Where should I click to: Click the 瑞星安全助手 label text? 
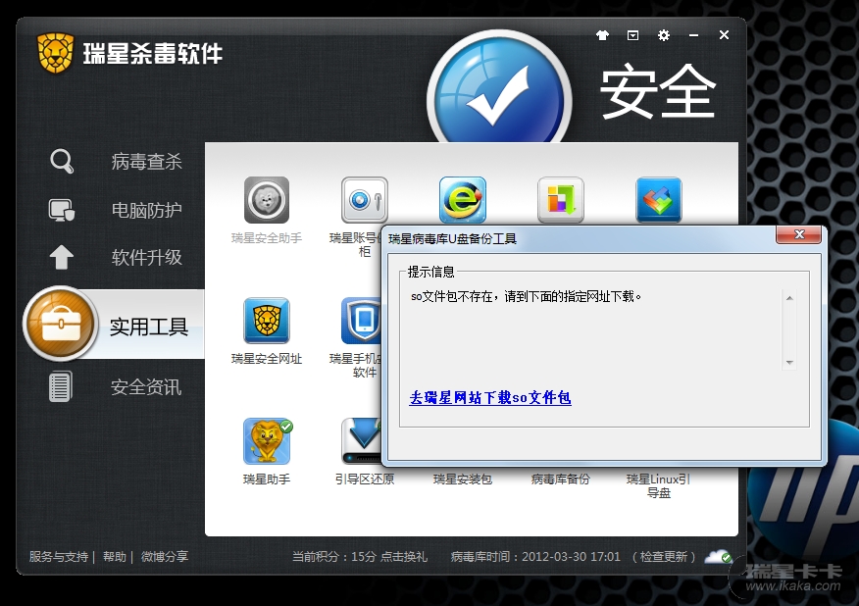[267, 238]
